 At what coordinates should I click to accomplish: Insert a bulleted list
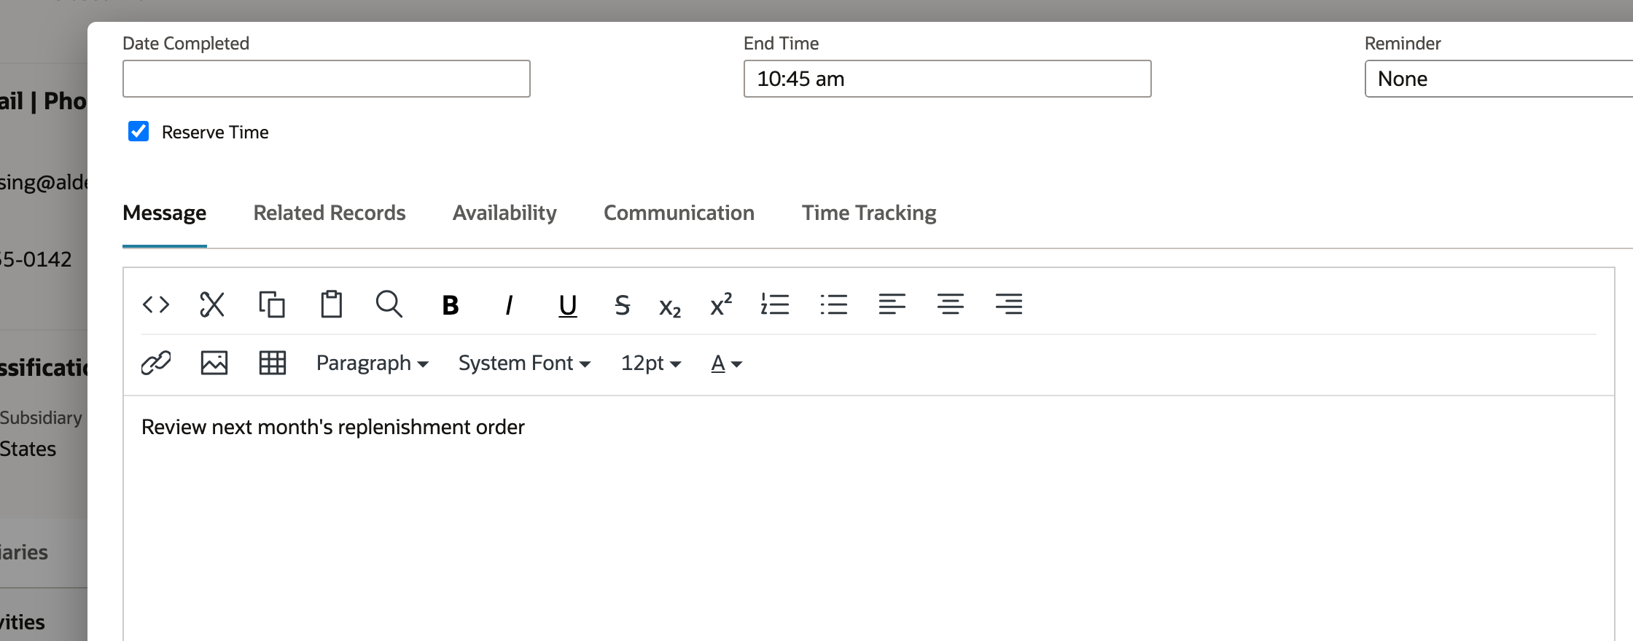834,304
